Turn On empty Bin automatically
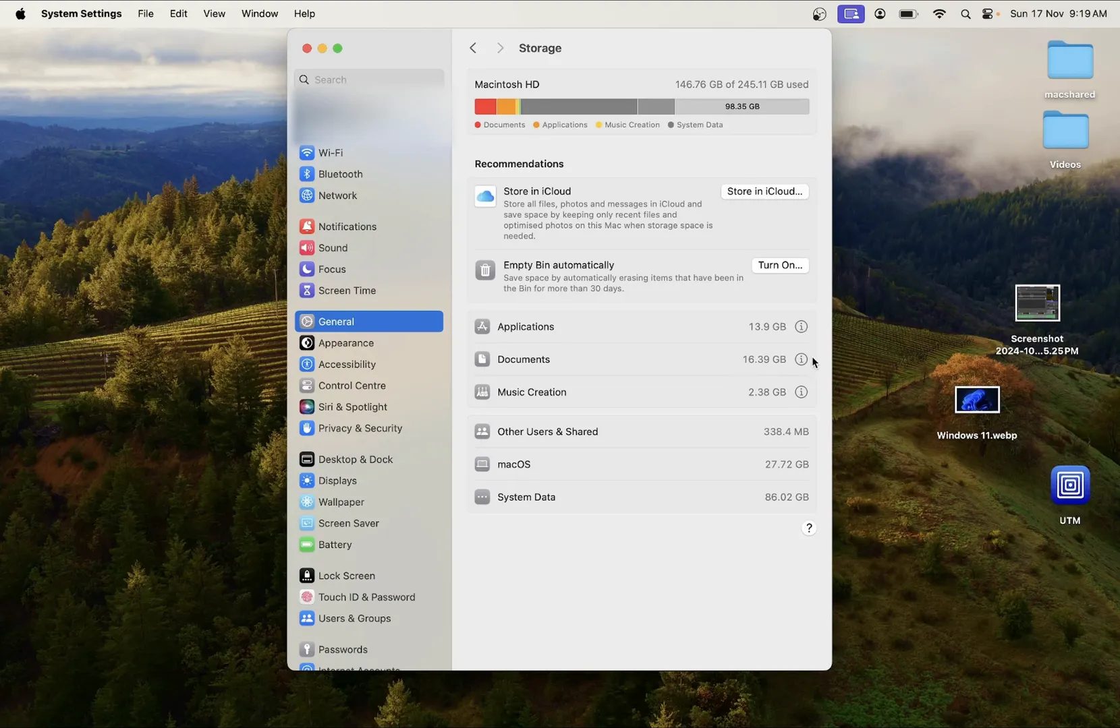Viewport: 1120px width, 728px height. coord(780,265)
